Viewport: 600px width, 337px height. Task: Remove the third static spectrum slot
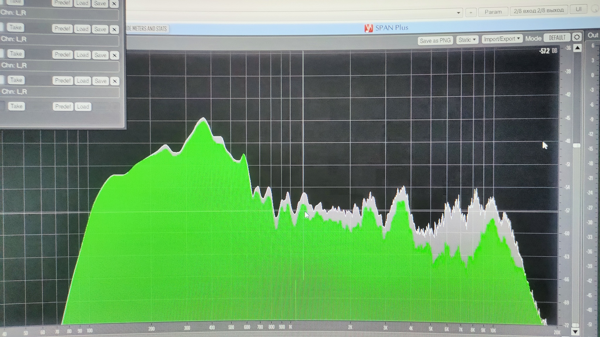[115, 55]
